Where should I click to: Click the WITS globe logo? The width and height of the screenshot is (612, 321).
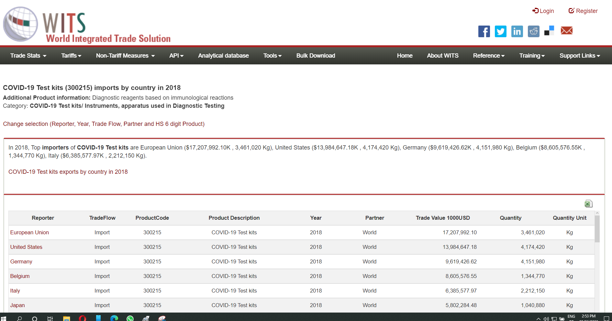(x=20, y=24)
